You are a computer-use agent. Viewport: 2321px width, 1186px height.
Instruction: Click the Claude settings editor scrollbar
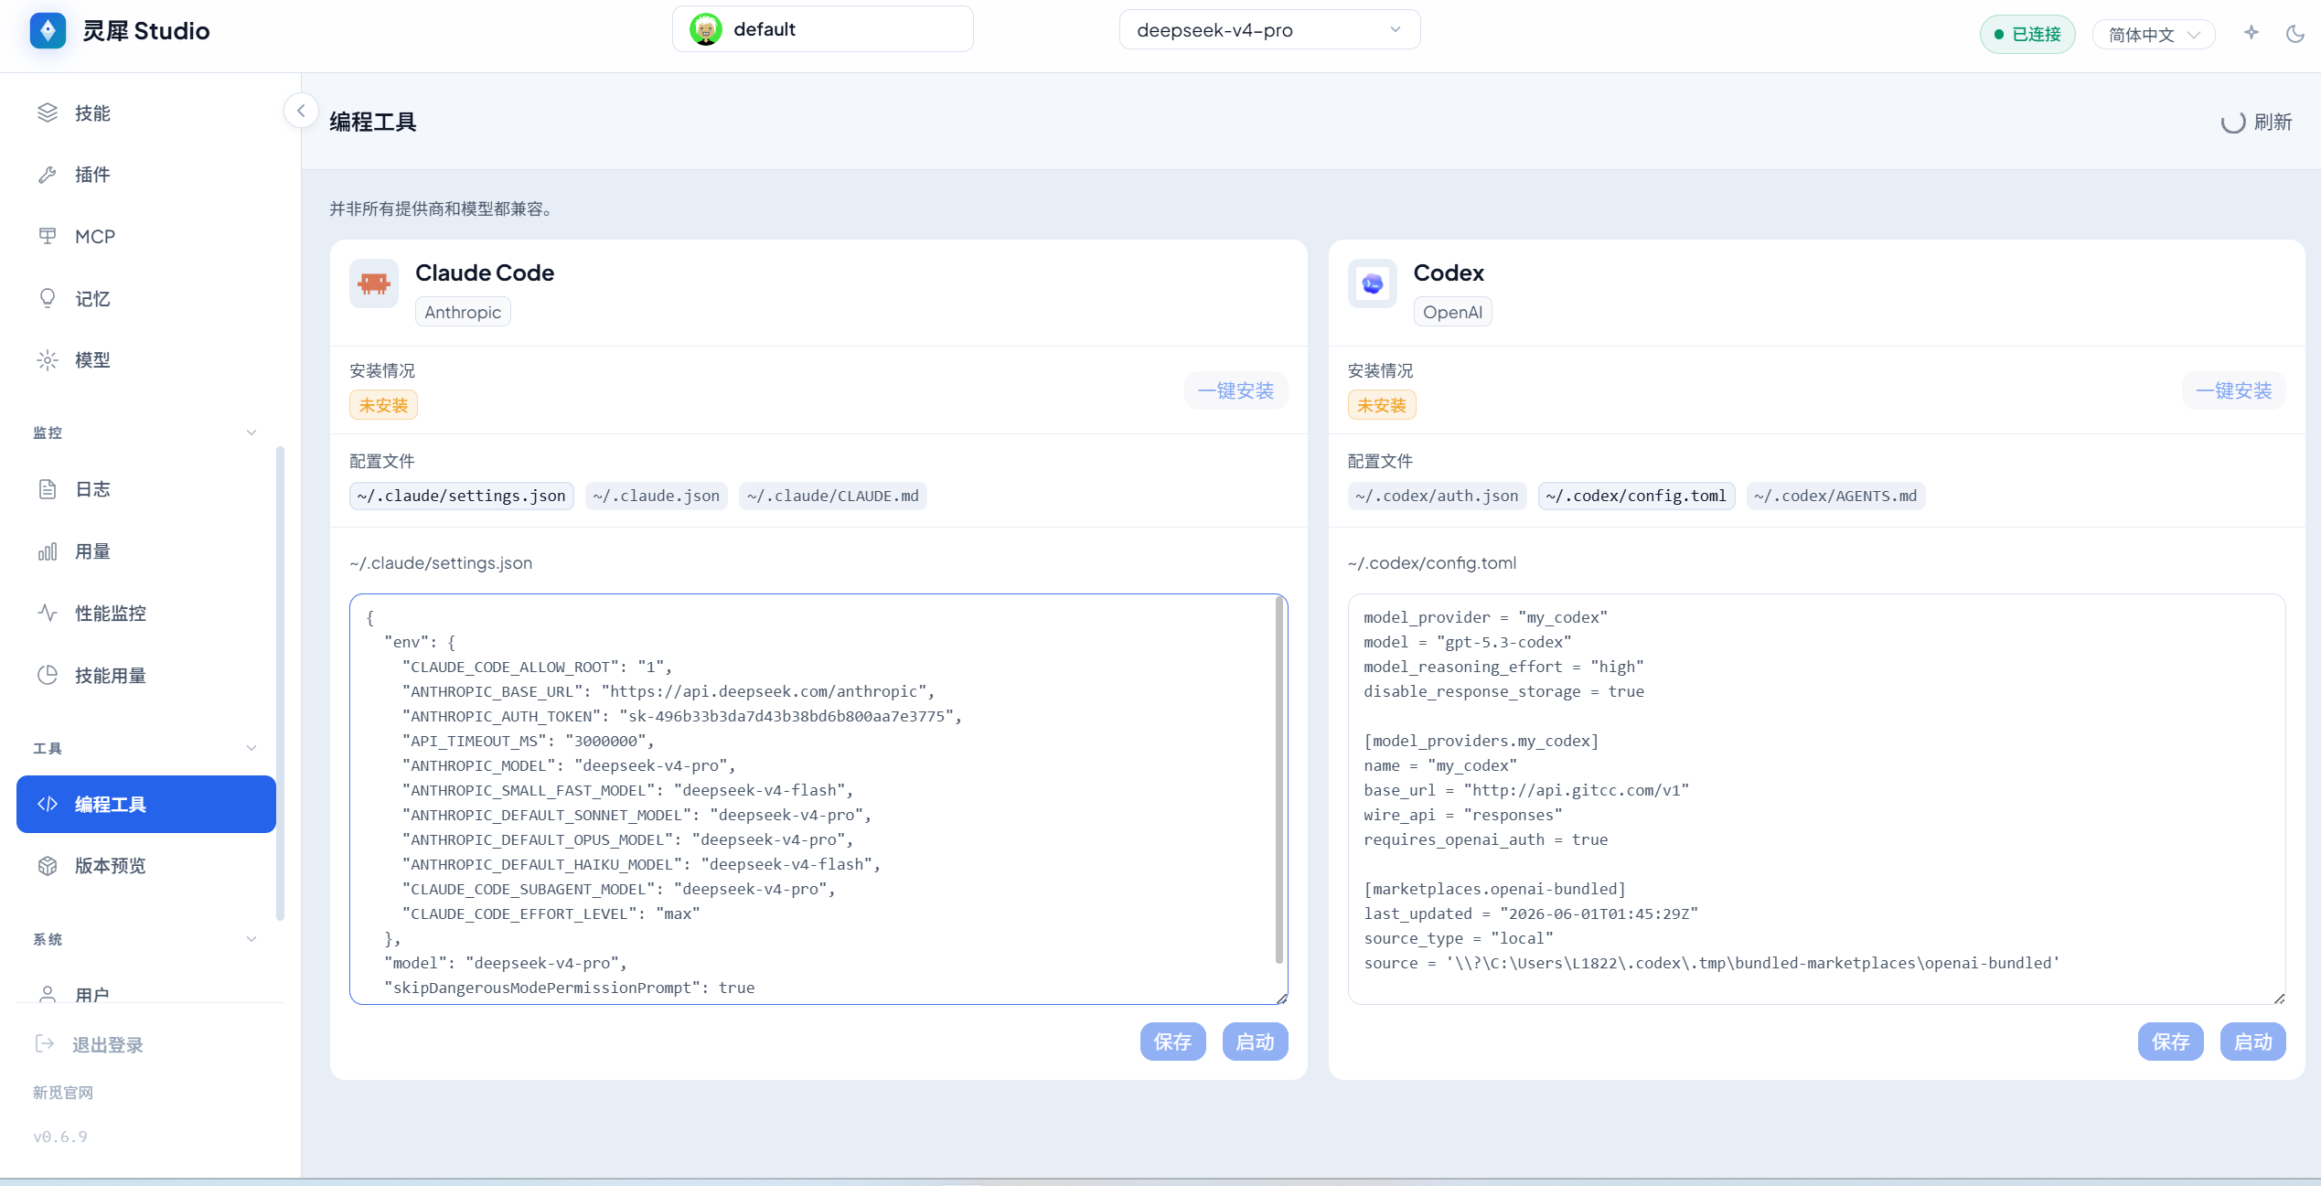[1279, 780]
